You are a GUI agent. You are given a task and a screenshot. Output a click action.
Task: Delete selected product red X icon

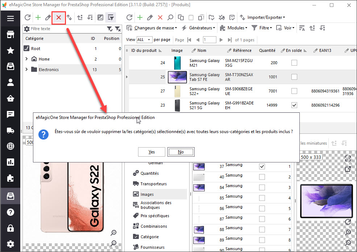pyautogui.click(x=160, y=17)
